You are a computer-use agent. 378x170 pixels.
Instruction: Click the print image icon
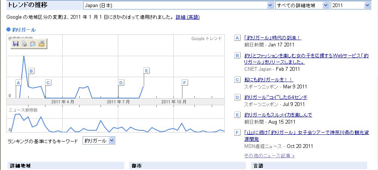click(24, 44)
